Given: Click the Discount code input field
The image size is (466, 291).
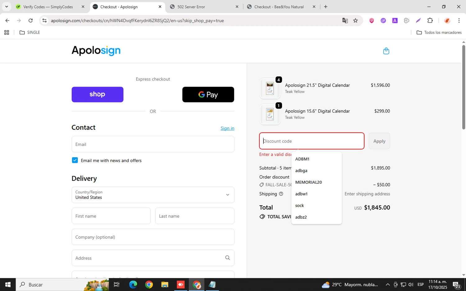Looking at the screenshot, I should point(312,141).
